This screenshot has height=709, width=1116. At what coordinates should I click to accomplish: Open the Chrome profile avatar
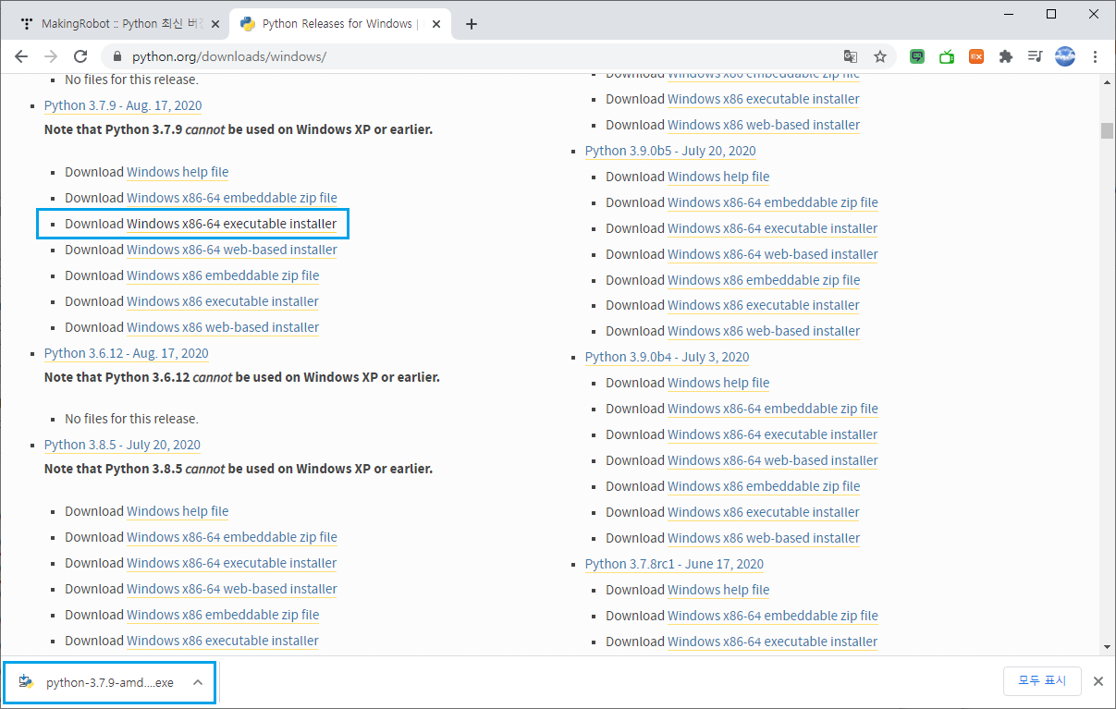pyautogui.click(x=1065, y=56)
